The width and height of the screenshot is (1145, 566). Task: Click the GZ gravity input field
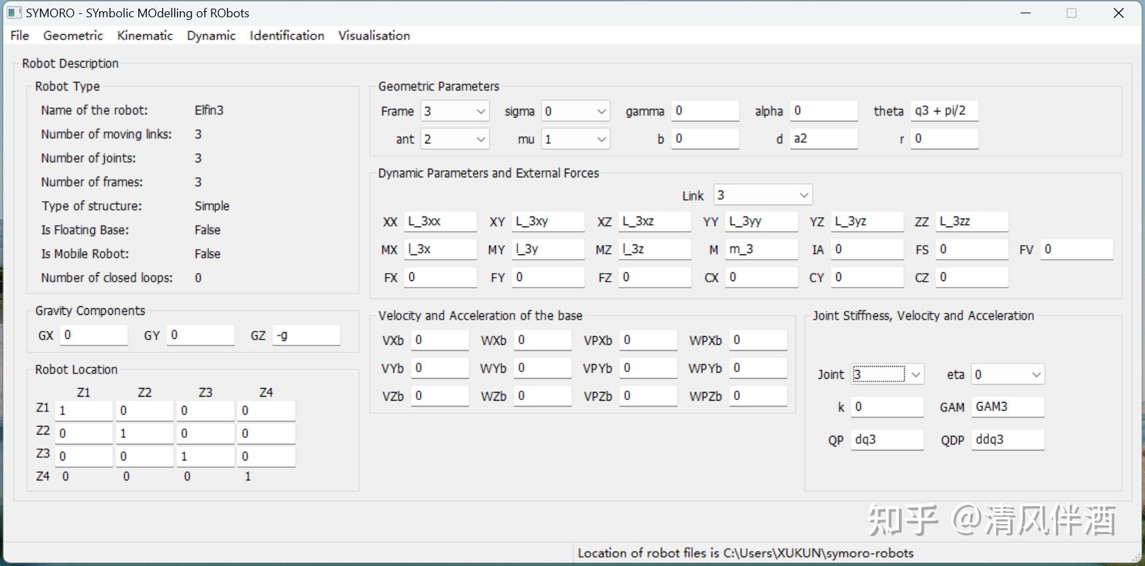tap(306, 335)
